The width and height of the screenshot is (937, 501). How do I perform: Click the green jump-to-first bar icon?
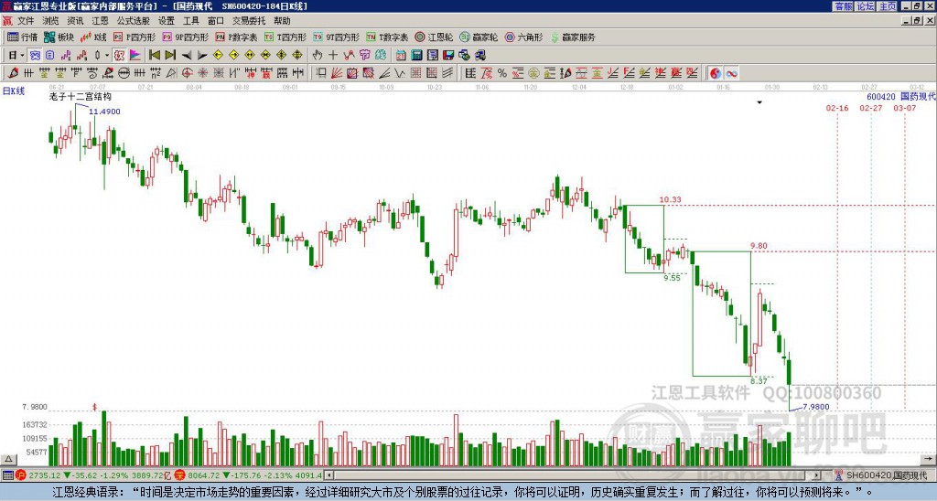[154, 56]
